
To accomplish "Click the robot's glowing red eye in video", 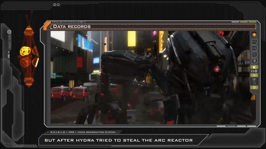I will [x=216, y=68].
